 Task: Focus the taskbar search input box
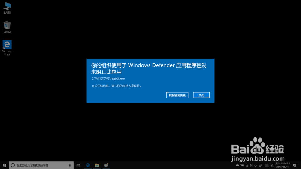(x=41, y=165)
